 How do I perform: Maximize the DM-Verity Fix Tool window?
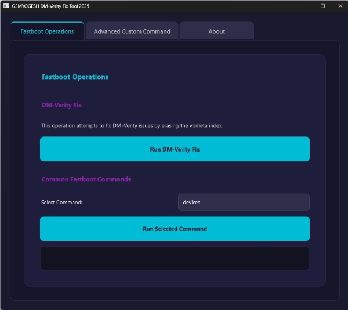click(x=322, y=6)
